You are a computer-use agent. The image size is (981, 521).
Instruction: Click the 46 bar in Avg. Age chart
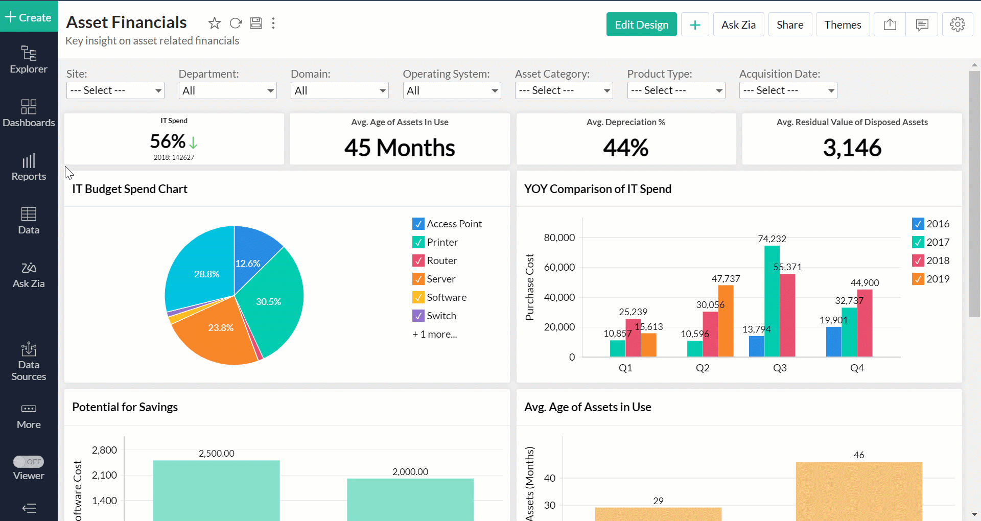point(859,491)
